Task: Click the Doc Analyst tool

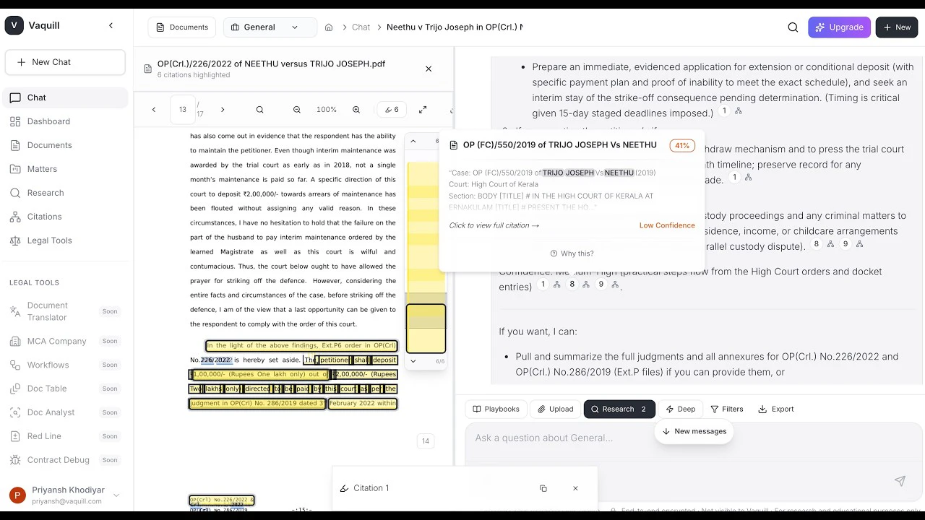Action: click(65, 412)
